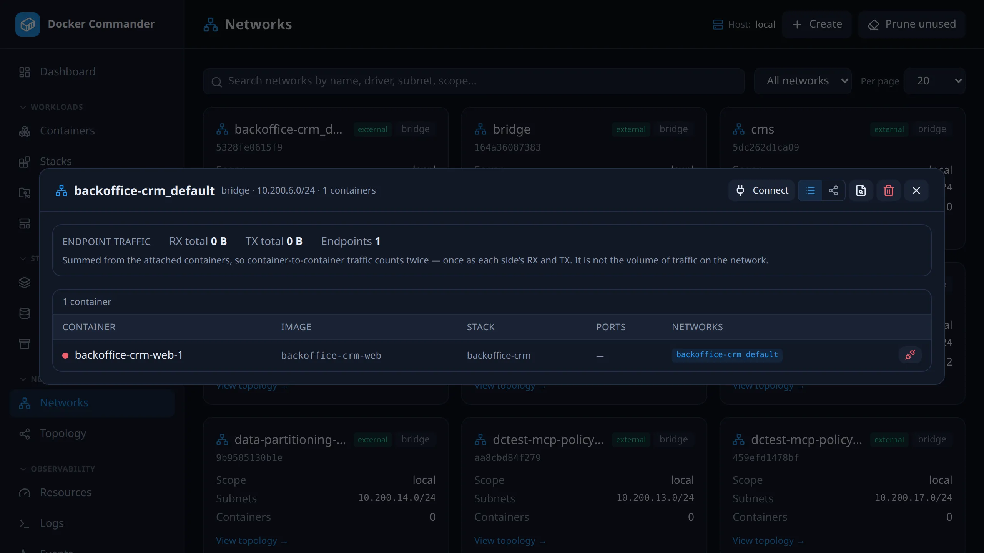Open Resources in the sidebar
The height and width of the screenshot is (553, 984).
(x=92, y=493)
